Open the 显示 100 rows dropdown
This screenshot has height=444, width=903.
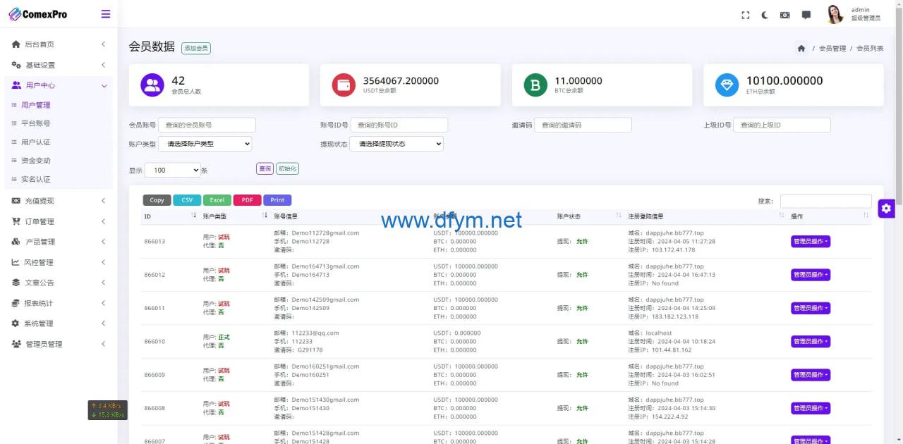[x=174, y=170]
